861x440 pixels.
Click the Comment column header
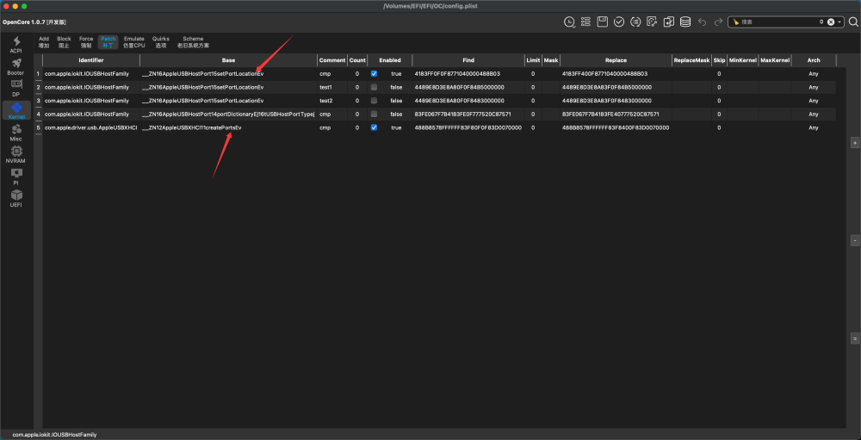point(332,60)
